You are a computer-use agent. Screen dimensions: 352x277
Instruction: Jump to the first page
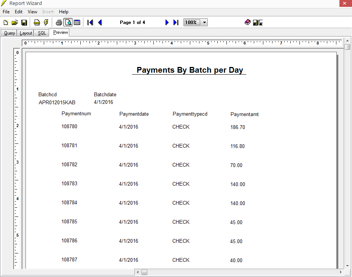pos(90,22)
